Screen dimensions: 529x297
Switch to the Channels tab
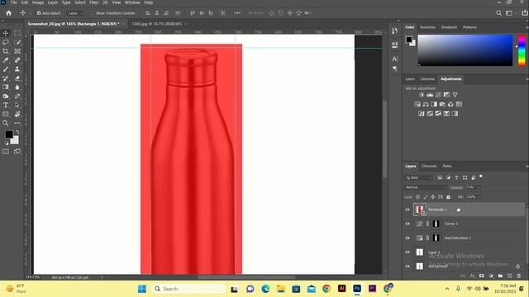(429, 166)
